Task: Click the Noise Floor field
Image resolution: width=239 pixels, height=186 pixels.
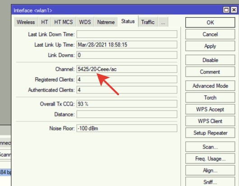Action: (127, 128)
